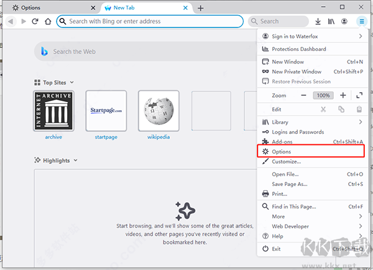Screen dimensions: 373x270
Task: Click the empty fourth top site tile
Action: point(211,111)
